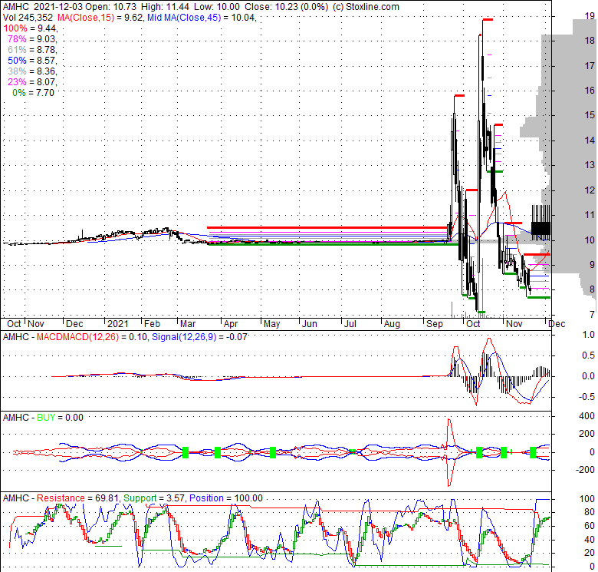Select the Close: 10.23 (0.0%) value
Viewport: 598px width, 572px height.
point(287,7)
